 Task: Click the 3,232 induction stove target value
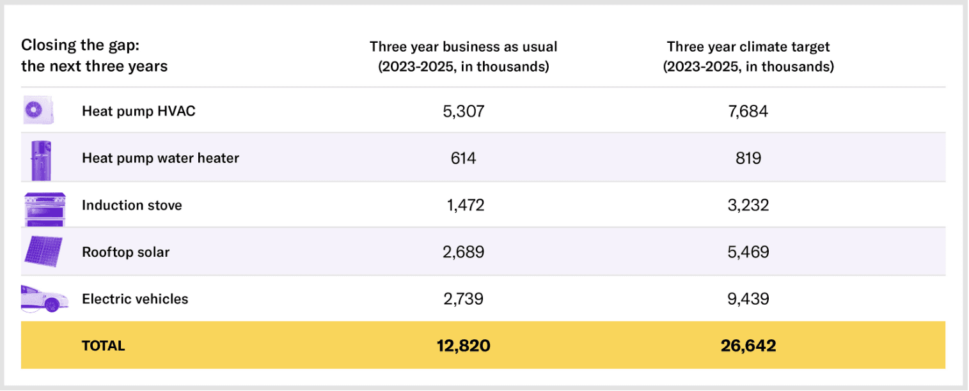pos(748,205)
